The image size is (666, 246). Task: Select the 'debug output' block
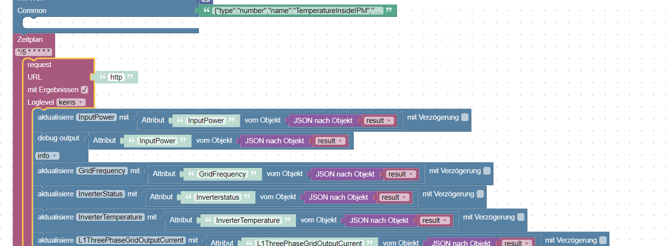pos(59,138)
